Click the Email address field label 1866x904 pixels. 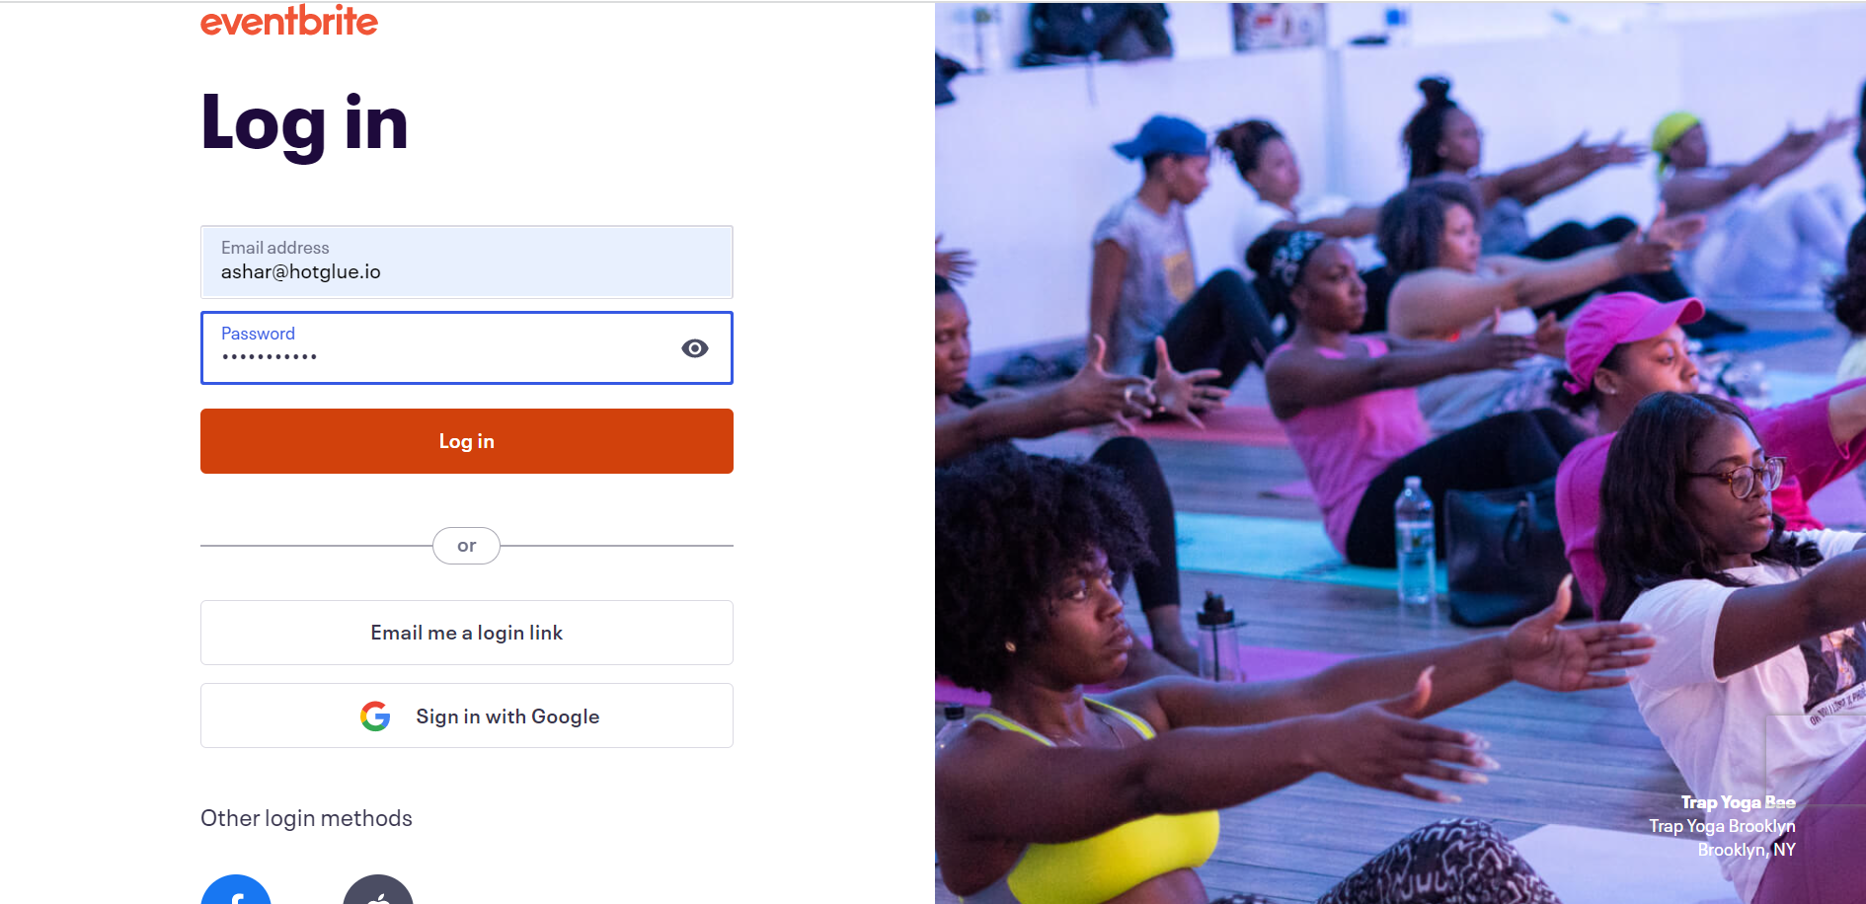(x=275, y=248)
